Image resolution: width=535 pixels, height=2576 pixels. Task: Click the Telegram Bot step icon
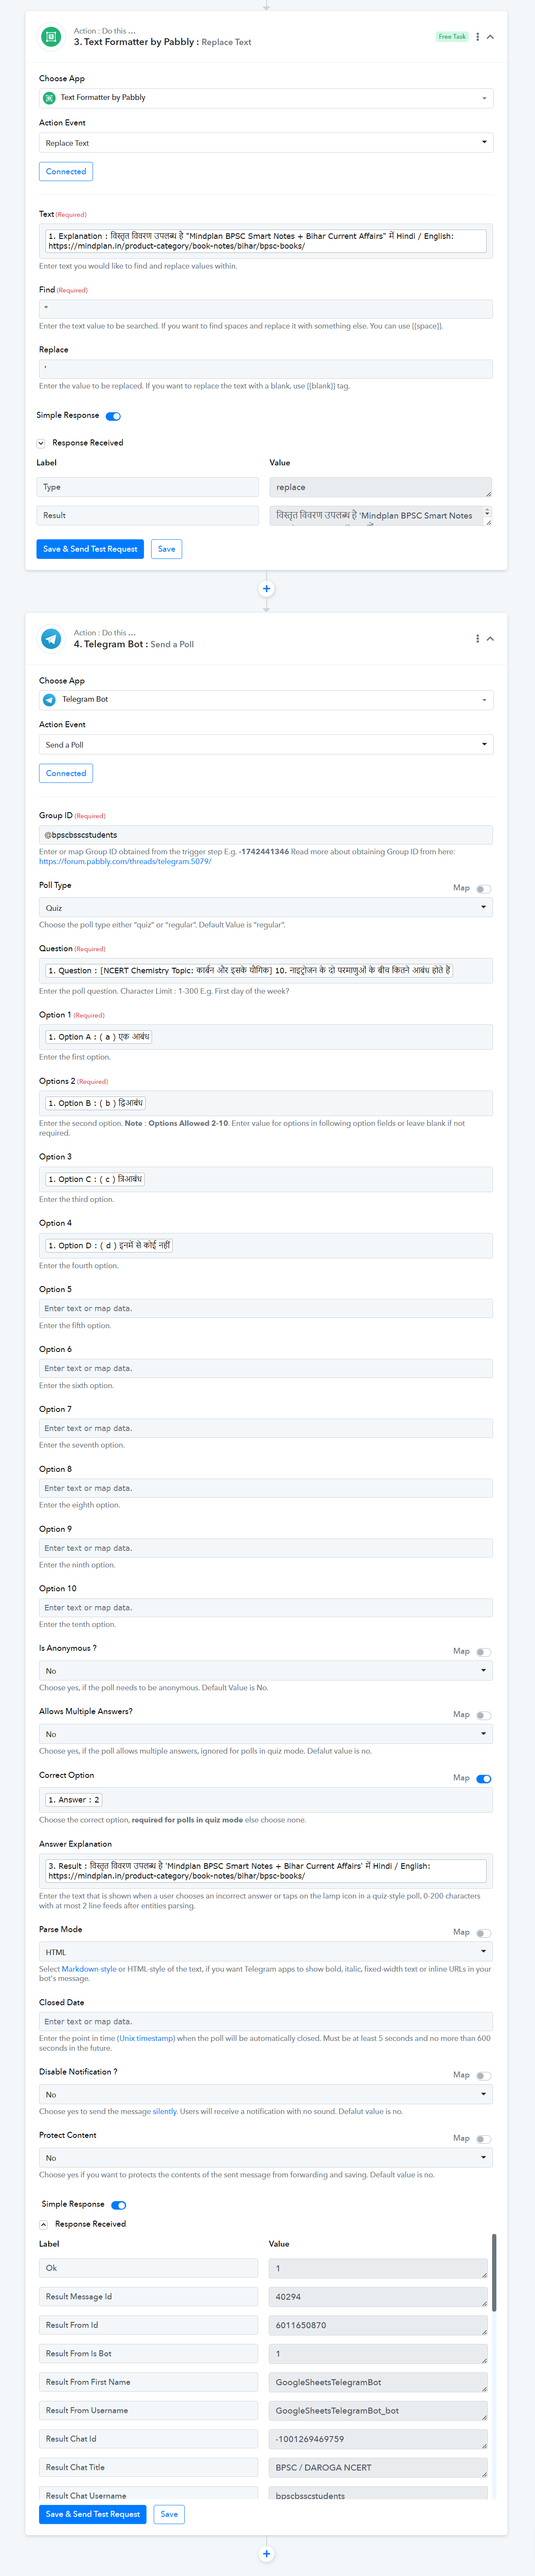click(51, 639)
